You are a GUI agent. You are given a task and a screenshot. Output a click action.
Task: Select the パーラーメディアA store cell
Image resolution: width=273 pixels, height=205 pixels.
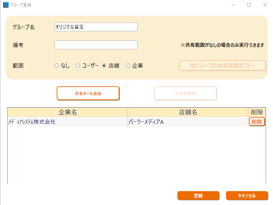(x=188, y=122)
